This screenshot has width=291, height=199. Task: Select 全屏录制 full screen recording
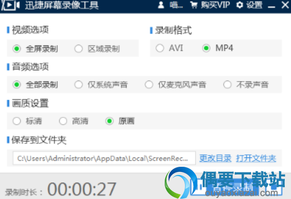(x=35, y=49)
